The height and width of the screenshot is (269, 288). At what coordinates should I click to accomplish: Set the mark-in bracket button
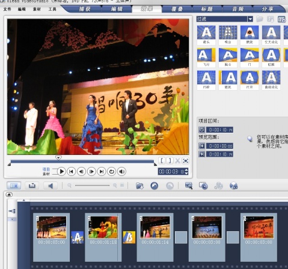(162, 160)
